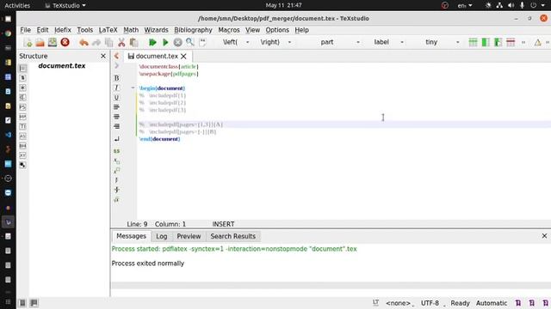Open the Edit menu
This screenshot has width=551, height=309.
coord(42,30)
